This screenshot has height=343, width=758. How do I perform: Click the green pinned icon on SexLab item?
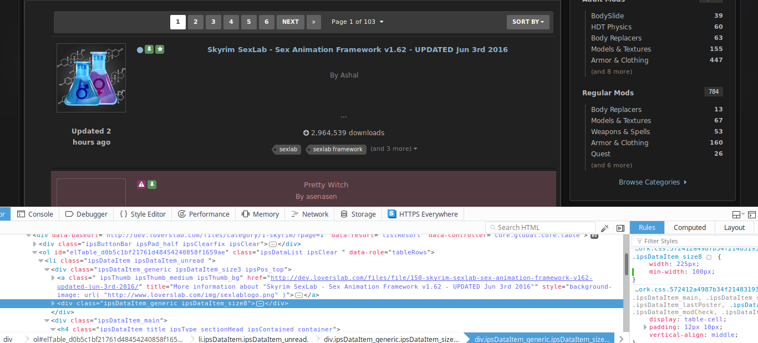point(149,49)
